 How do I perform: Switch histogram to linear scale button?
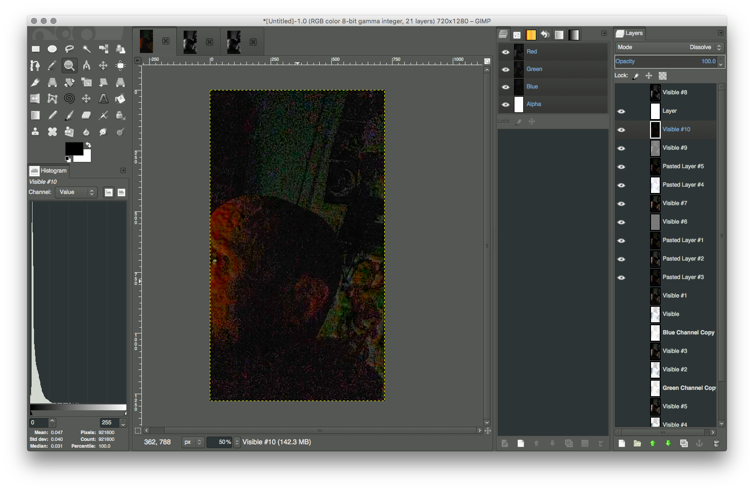coord(109,192)
